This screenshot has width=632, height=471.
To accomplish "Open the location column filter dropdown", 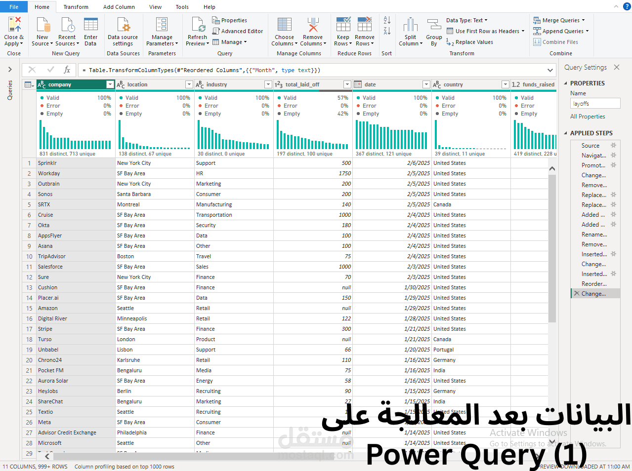I will tap(189, 84).
